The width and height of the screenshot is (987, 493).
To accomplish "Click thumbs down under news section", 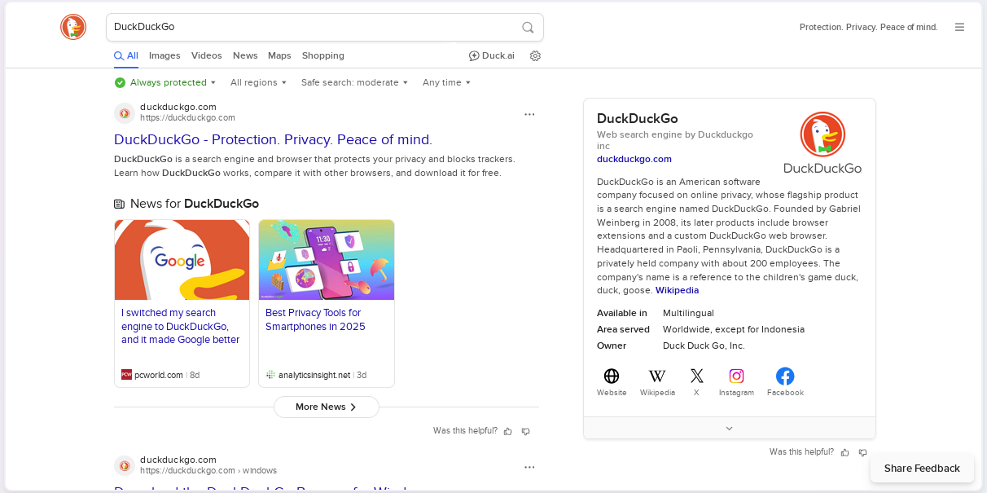I will click(x=526, y=431).
